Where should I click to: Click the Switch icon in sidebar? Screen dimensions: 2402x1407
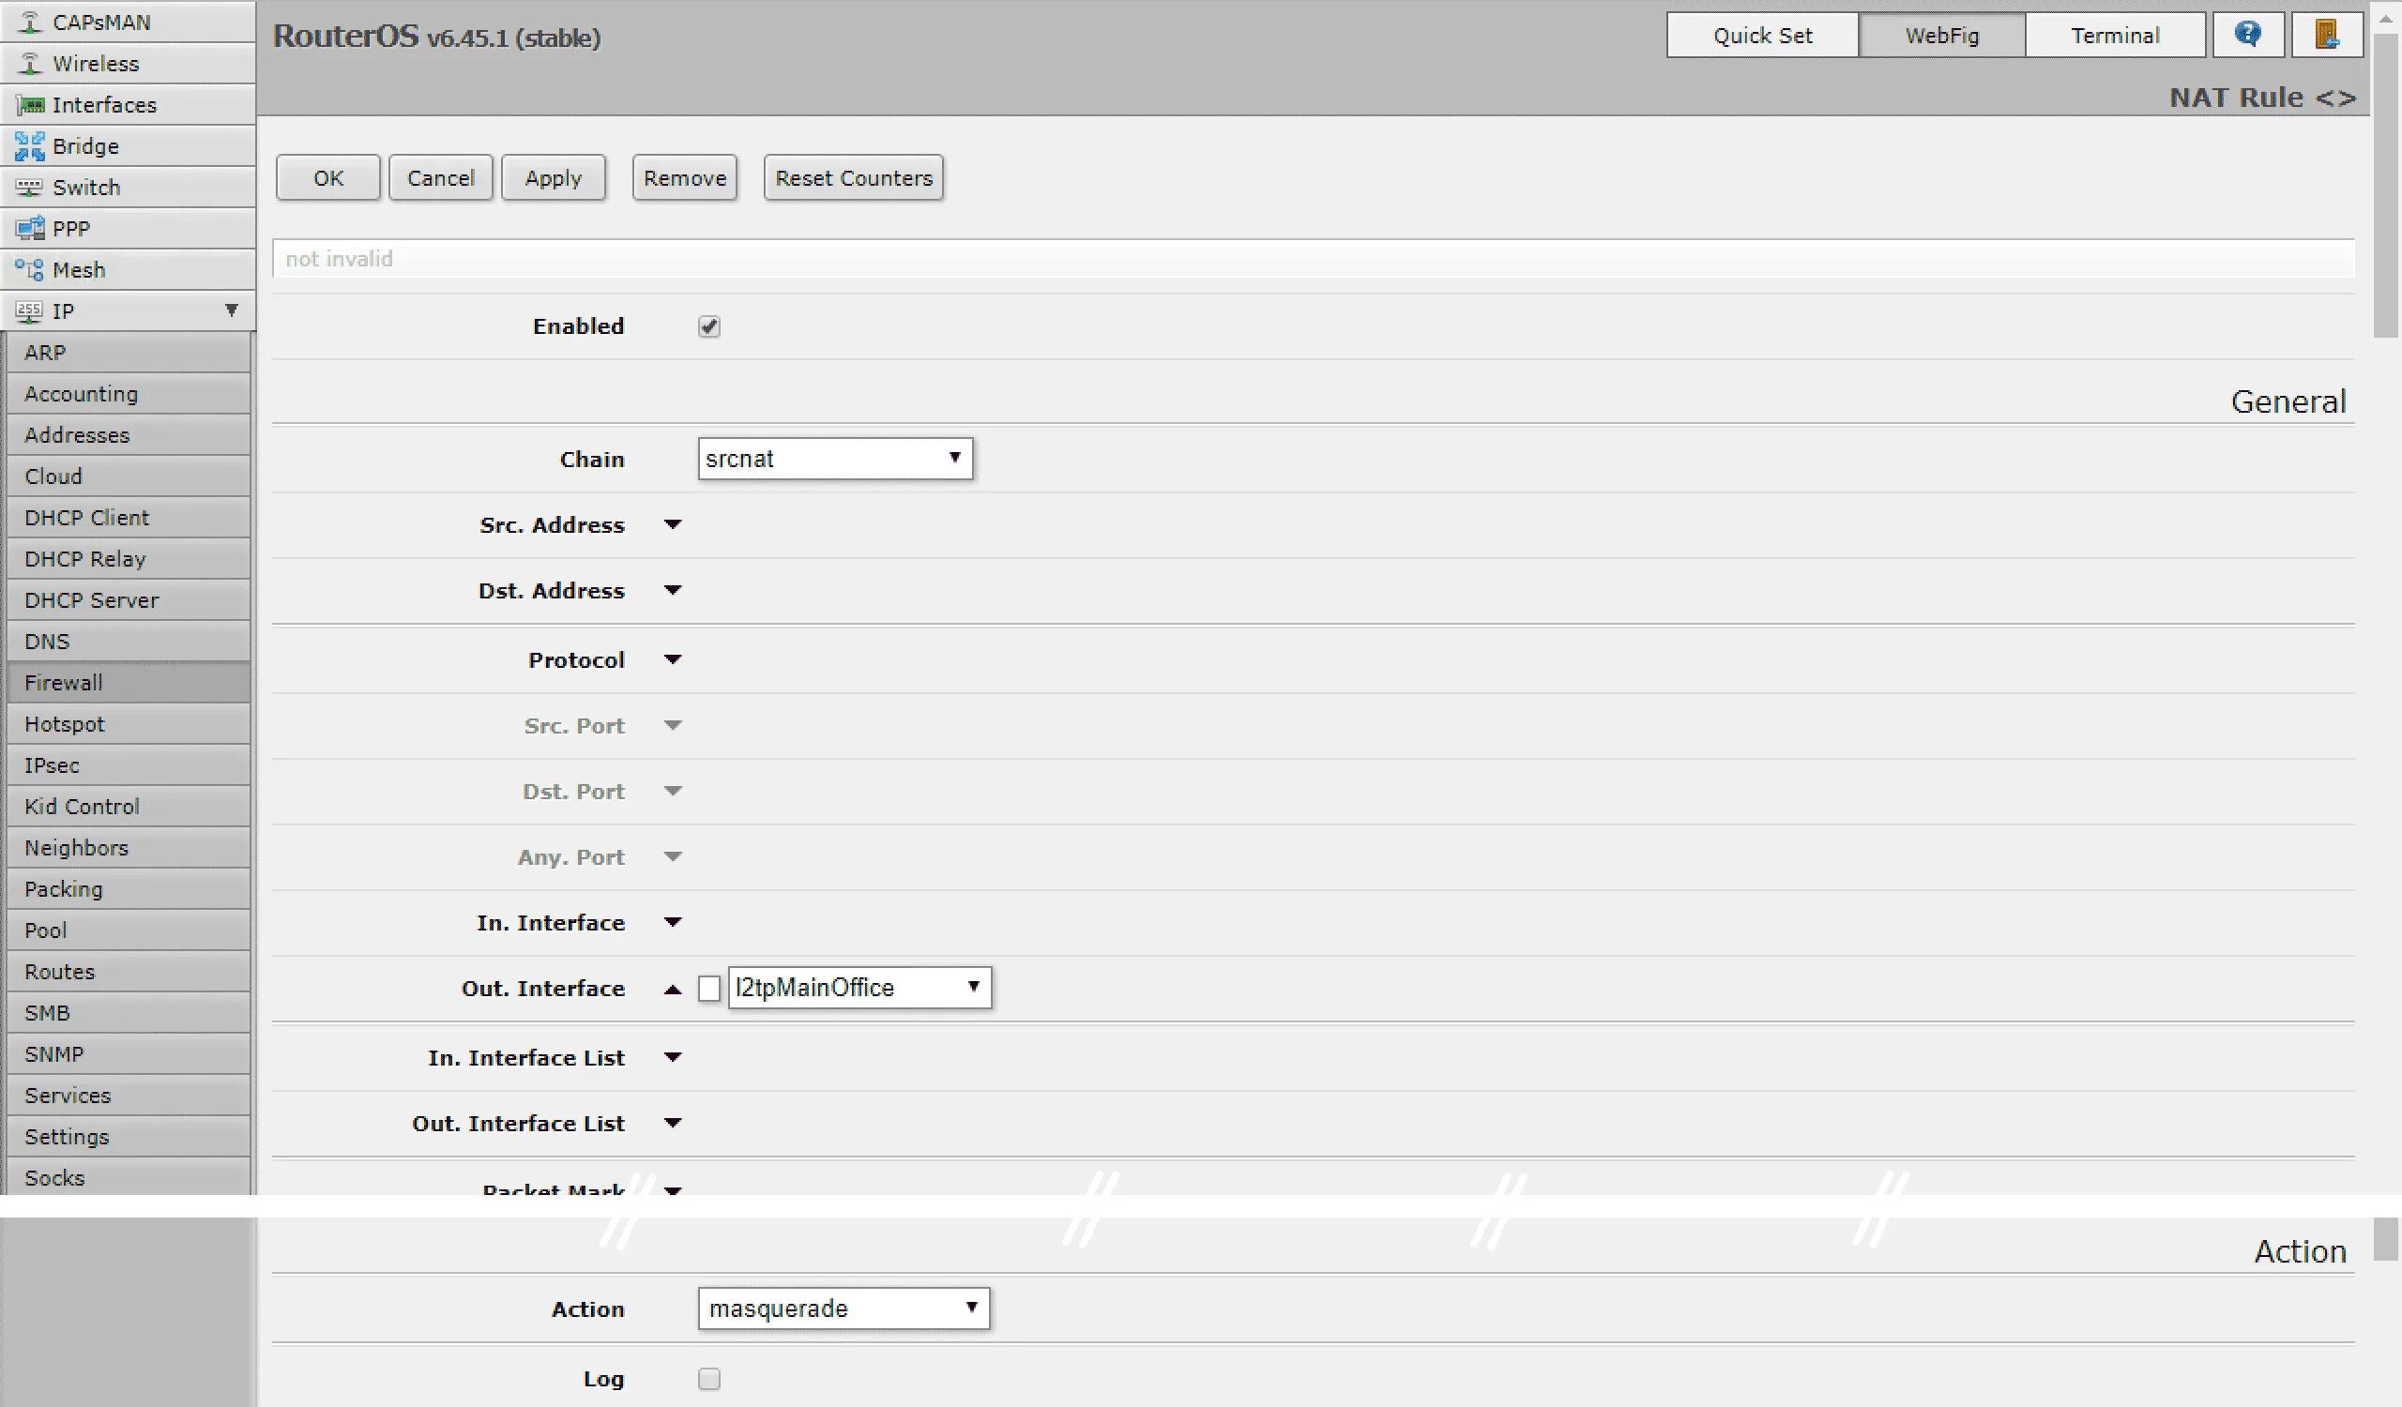29,188
